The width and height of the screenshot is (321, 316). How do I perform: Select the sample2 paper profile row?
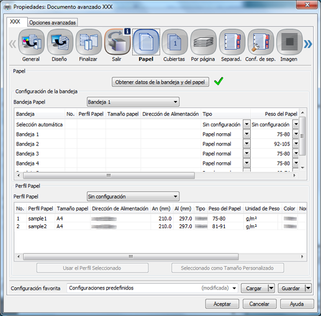point(160,226)
